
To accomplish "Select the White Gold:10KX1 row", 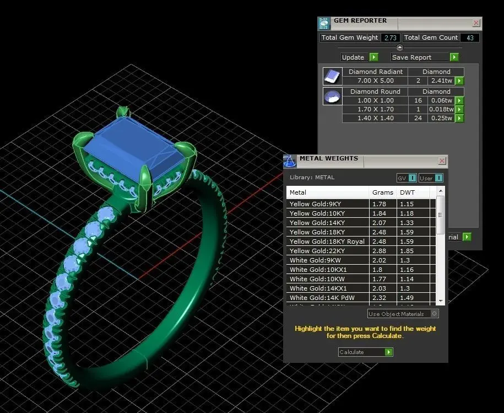I will pos(361,270).
